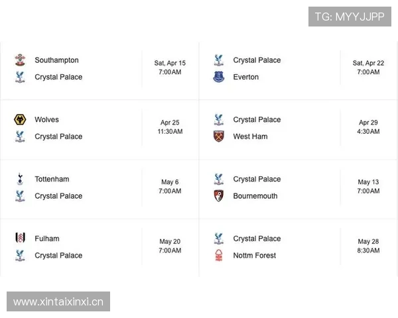This screenshot has width=398, height=318.
Task: Click the Wolves club crest
Action: [20, 120]
